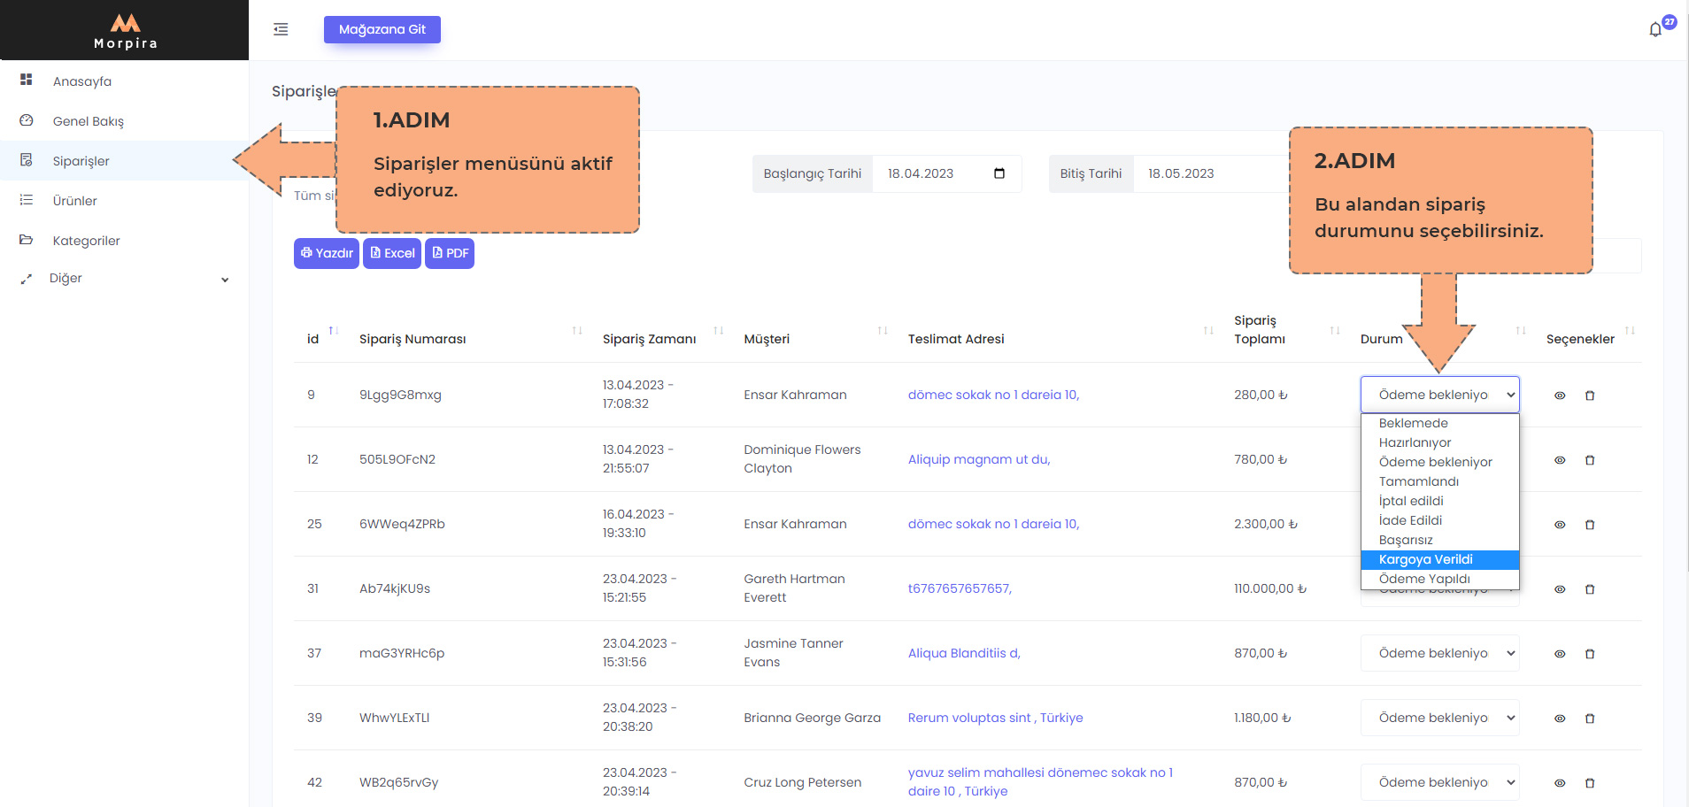Sort by Müşteri column arrows
This screenshot has width=1689, height=807.
tap(883, 331)
